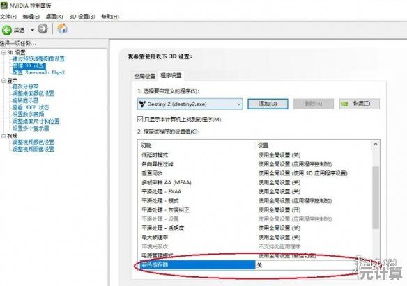Click 使用全局设置 (开) value for 灰度纠正
Image resolution: width=407 pixels, height=286 pixels.
279,210
